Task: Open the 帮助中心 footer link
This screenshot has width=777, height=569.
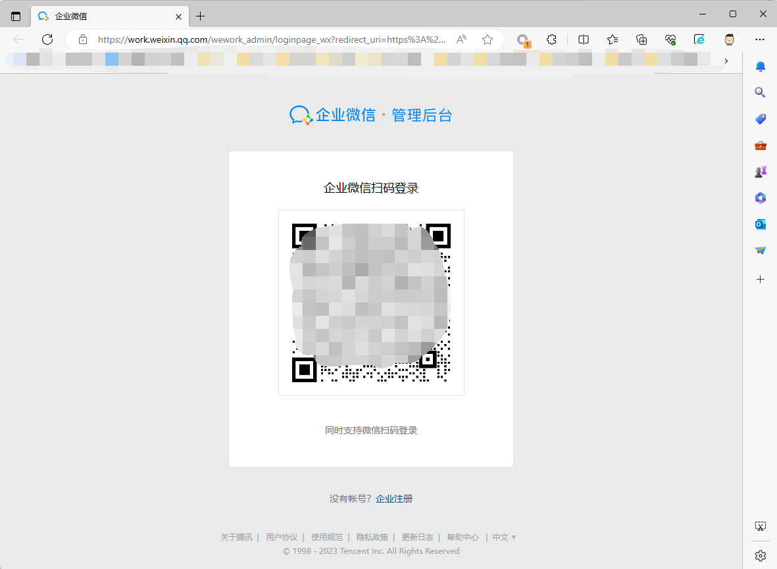Action: tap(463, 537)
